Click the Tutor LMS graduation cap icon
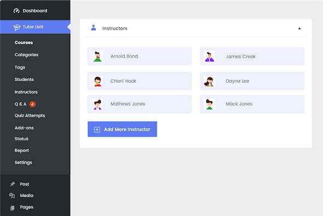This screenshot has height=216, width=323. coord(17,27)
